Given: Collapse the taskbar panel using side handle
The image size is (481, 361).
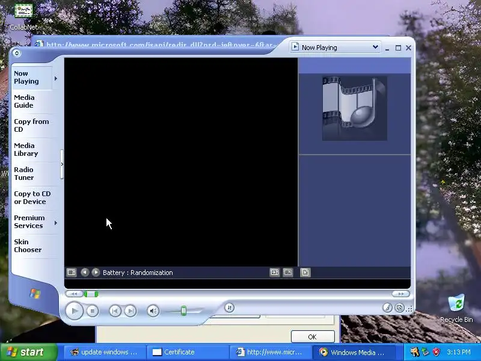Looking at the screenshot, I should click(62, 164).
